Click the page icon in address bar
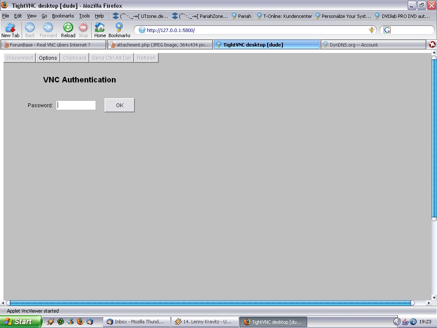 (142, 30)
